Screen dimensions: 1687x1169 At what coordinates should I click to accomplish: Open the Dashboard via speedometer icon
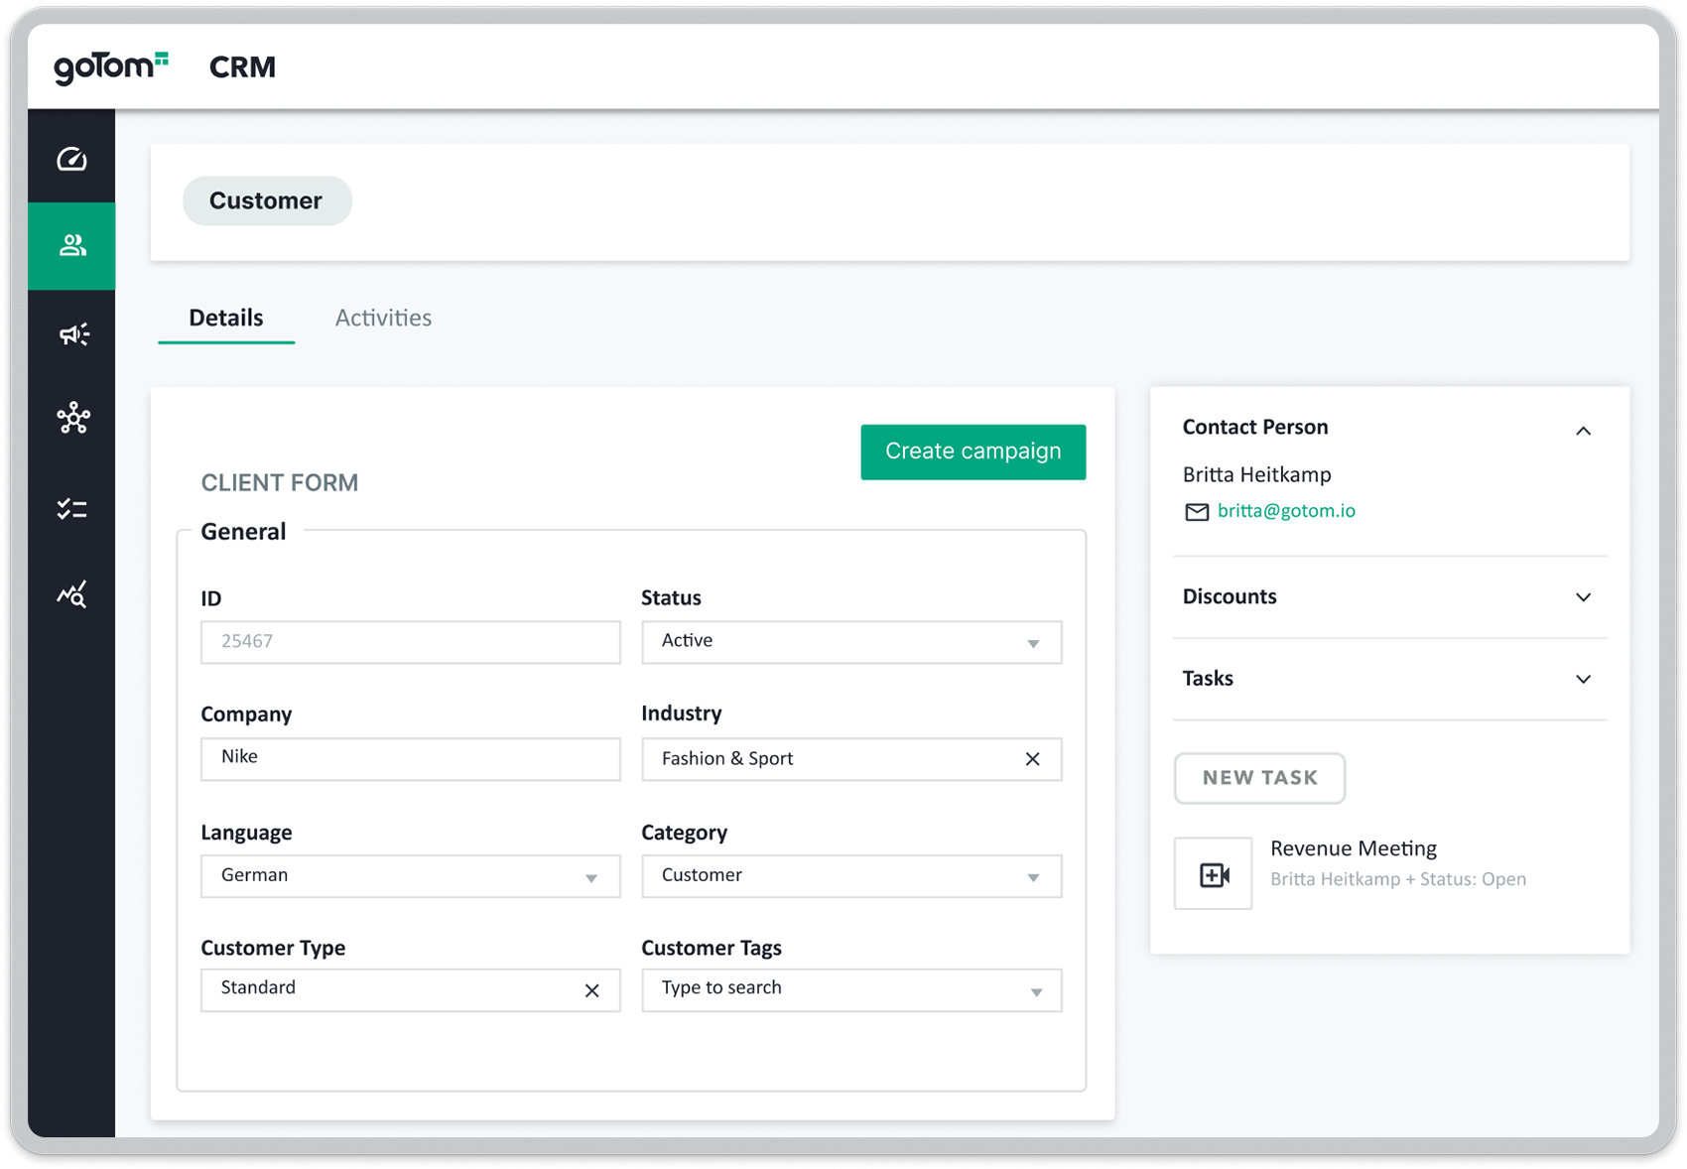coord(71,159)
